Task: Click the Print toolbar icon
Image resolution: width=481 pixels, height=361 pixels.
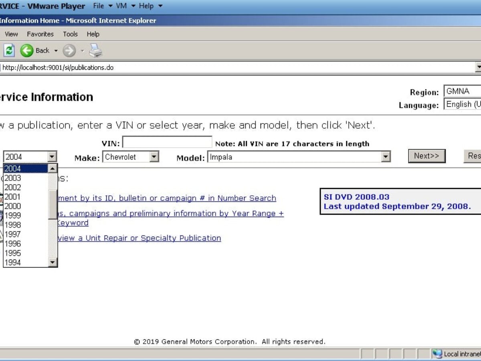Action: click(95, 51)
